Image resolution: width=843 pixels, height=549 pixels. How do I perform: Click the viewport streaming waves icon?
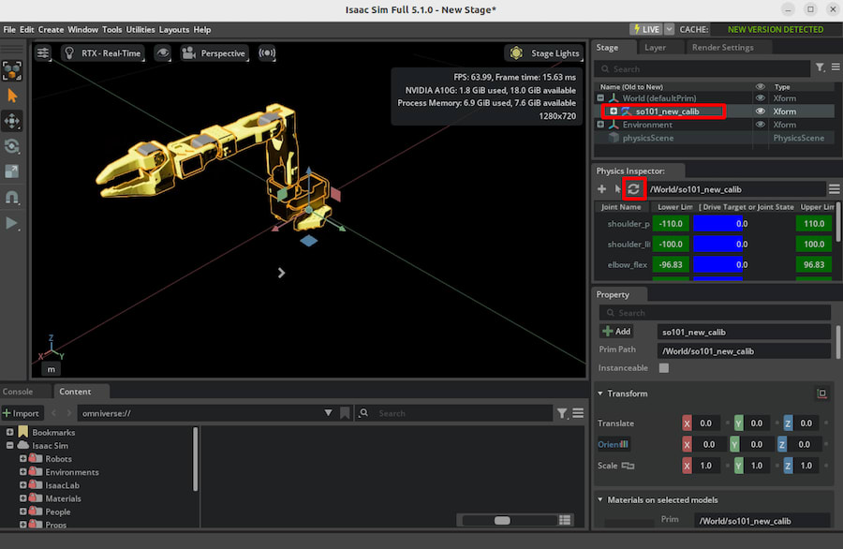[267, 52]
